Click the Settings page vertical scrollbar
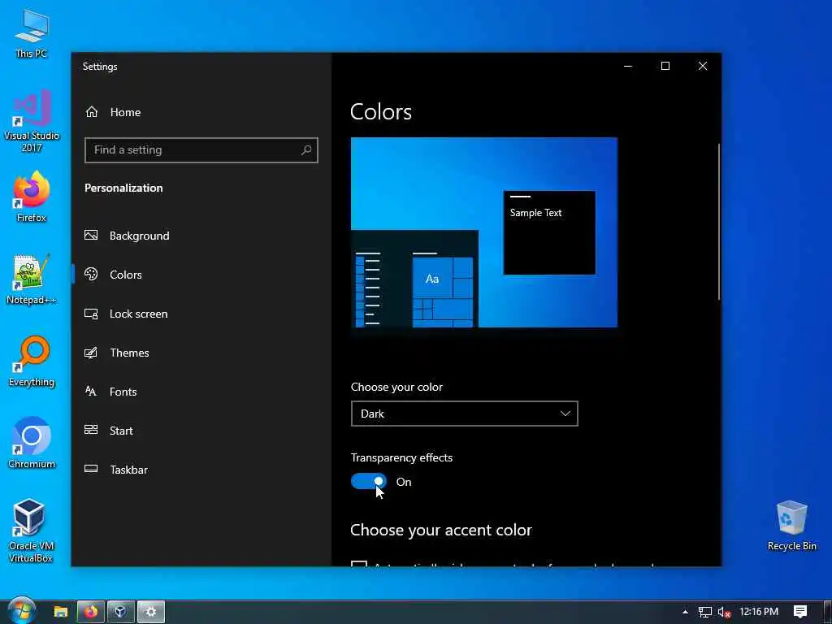The width and height of the screenshot is (832, 624). [x=719, y=222]
